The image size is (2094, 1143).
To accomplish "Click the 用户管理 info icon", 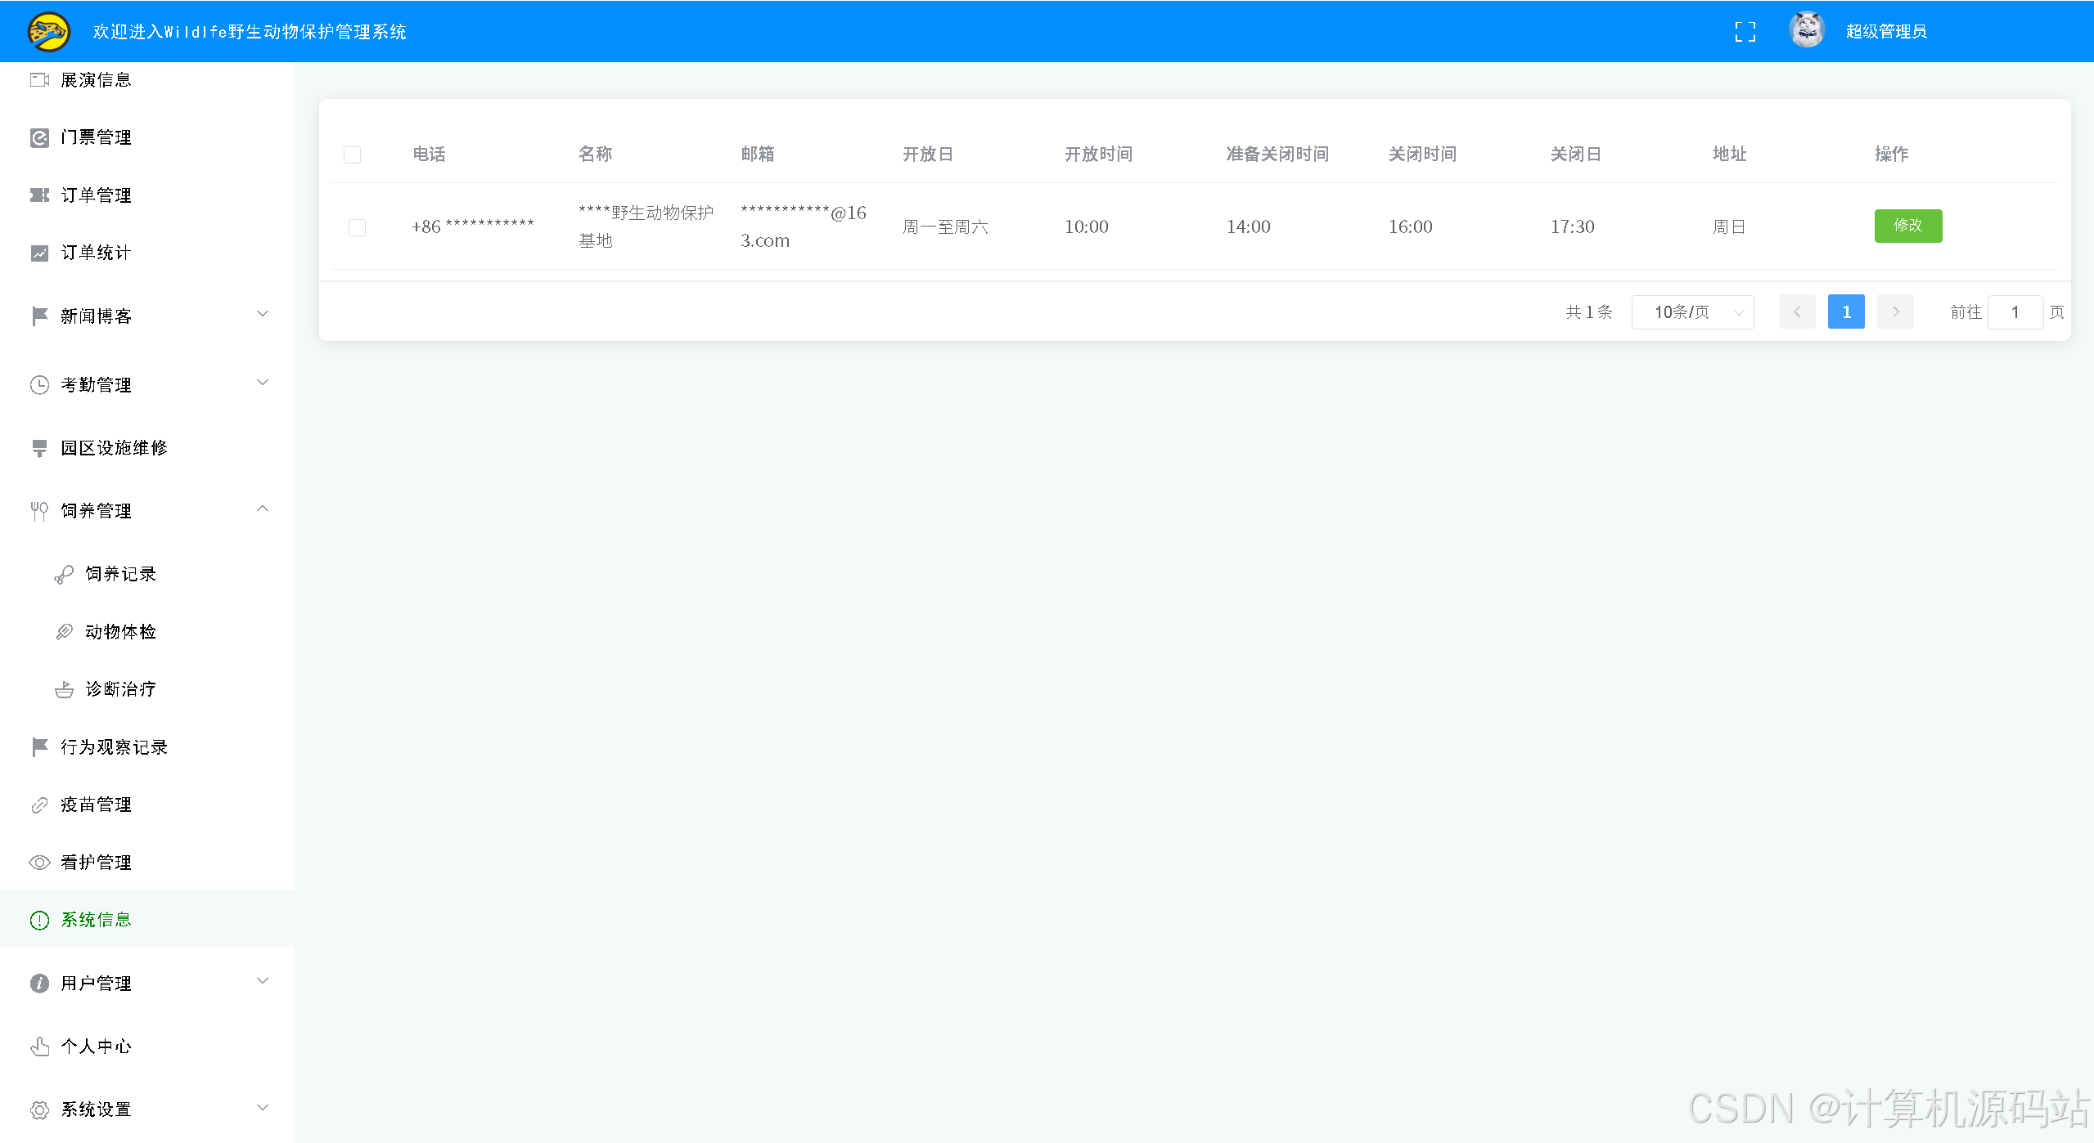I will pos(39,984).
